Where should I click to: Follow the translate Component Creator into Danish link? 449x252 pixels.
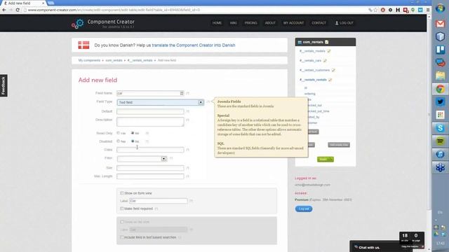(x=194, y=45)
